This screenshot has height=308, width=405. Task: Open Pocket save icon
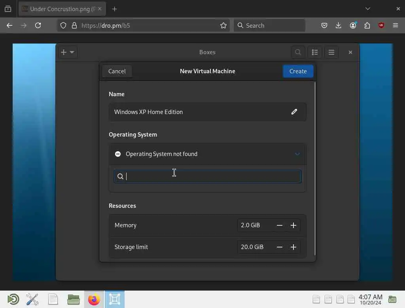[324, 25]
